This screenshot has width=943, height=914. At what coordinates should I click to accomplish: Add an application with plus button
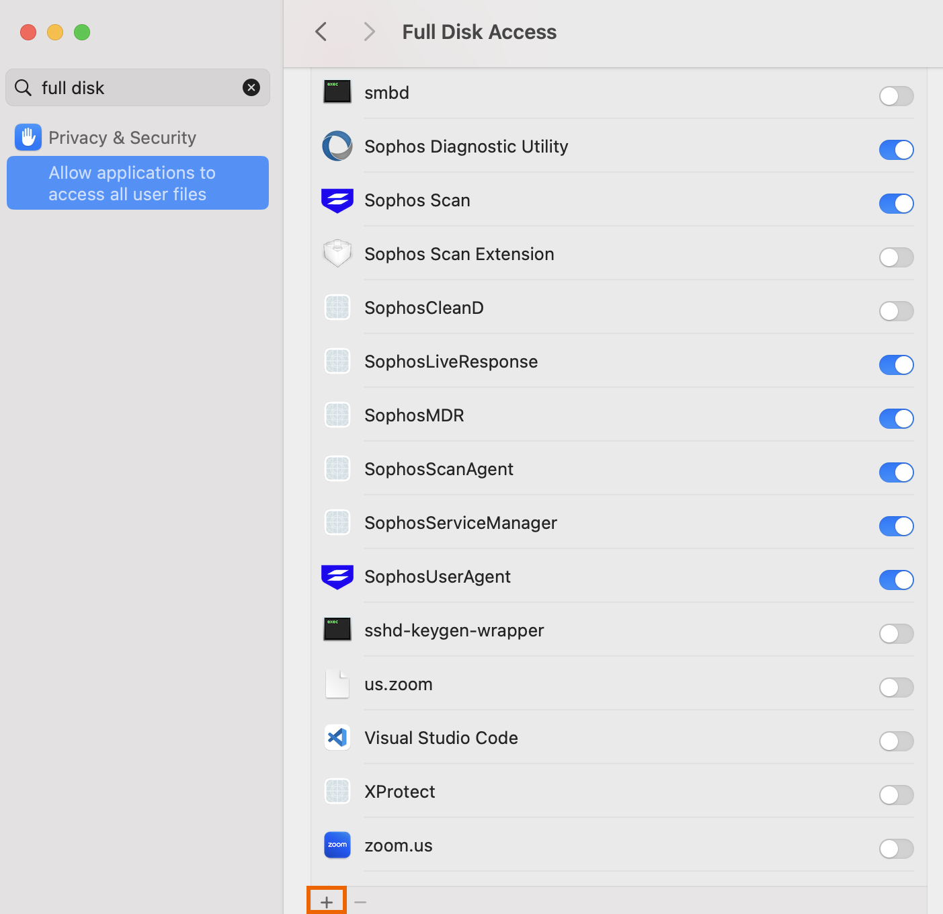(x=327, y=902)
